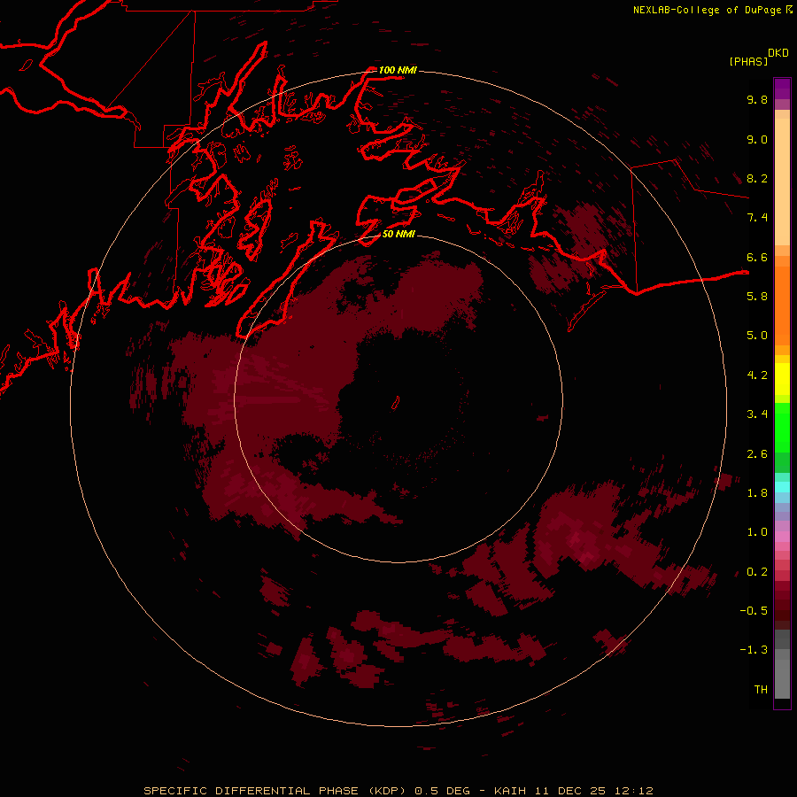This screenshot has width=797, height=797.
Task: Click the bright green color bar segment
Action: [x=782, y=428]
